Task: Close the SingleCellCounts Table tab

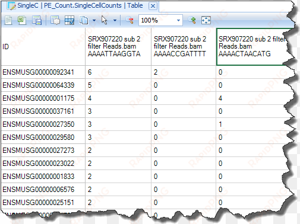Action: (153, 6)
